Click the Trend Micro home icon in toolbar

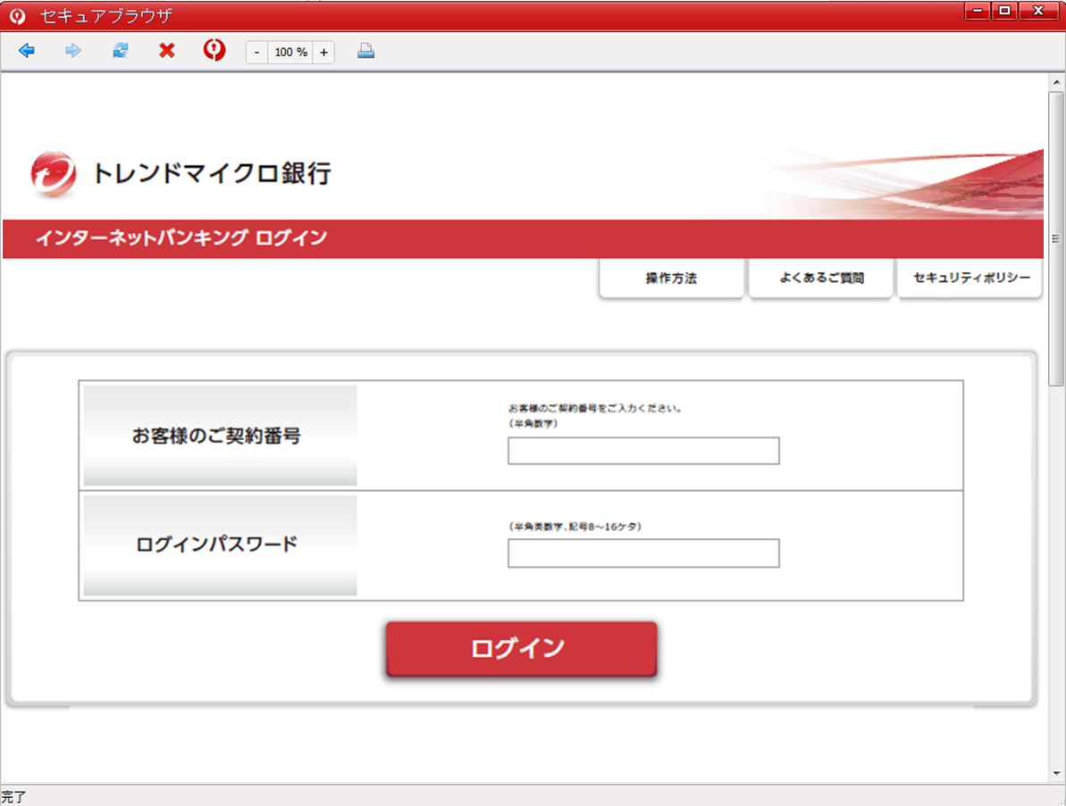point(214,51)
